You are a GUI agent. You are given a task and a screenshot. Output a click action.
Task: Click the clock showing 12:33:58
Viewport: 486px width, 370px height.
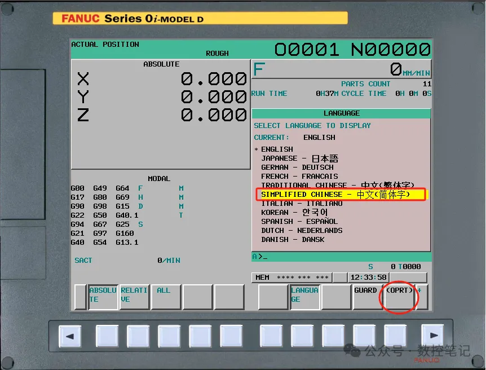(368, 277)
